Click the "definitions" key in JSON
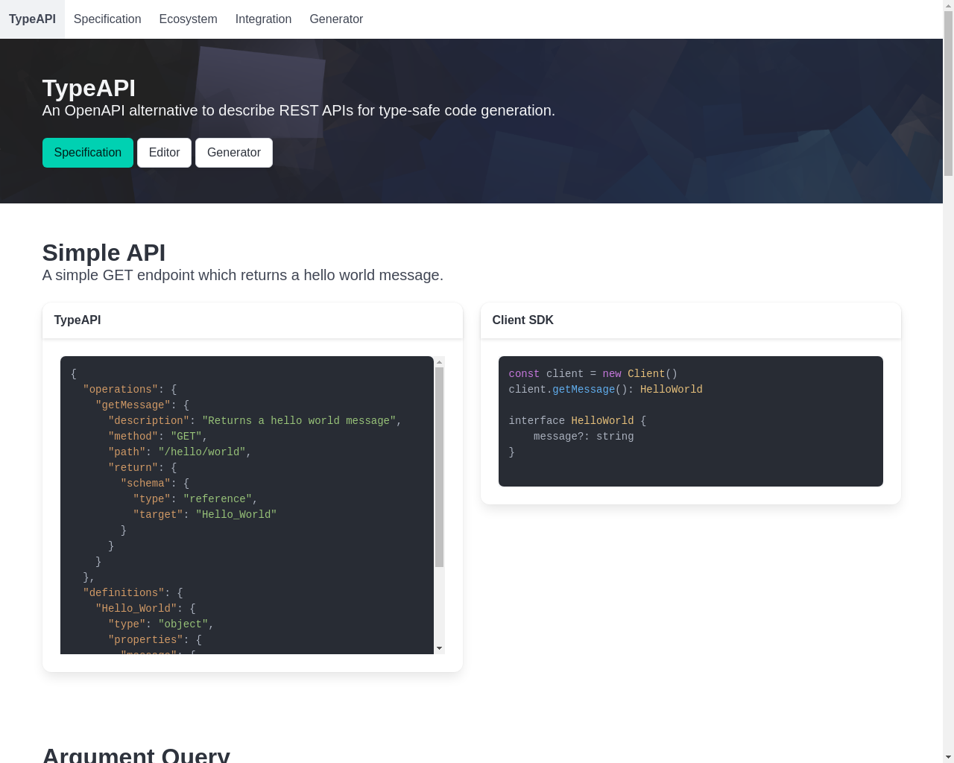 tap(124, 593)
